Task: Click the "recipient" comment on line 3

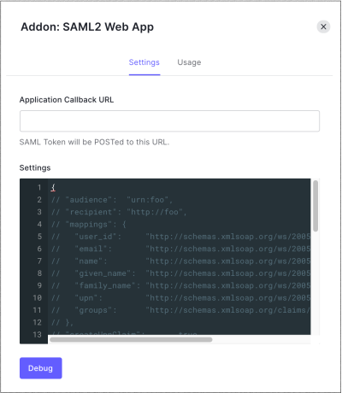Action: point(119,212)
